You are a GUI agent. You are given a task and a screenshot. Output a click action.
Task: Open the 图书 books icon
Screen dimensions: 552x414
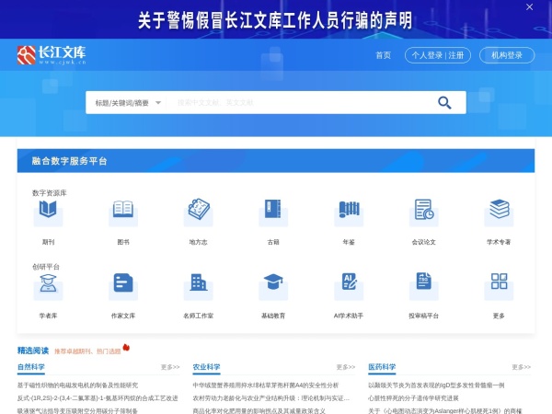coord(123,212)
